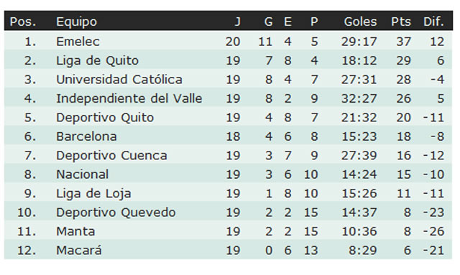
Task: Open the Deportivo Cuenca entry
Action: tap(111, 155)
